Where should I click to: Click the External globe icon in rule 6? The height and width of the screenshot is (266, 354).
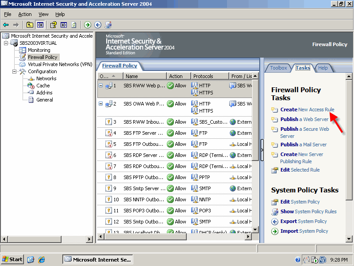(x=233, y=155)
